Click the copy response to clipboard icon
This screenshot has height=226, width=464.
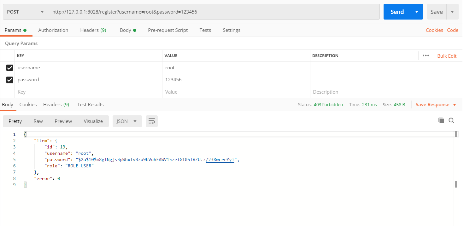point(441,120)
